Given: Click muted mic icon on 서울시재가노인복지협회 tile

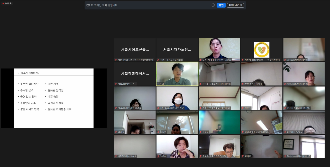Looking at the screenshot, I should coord(158,60).
